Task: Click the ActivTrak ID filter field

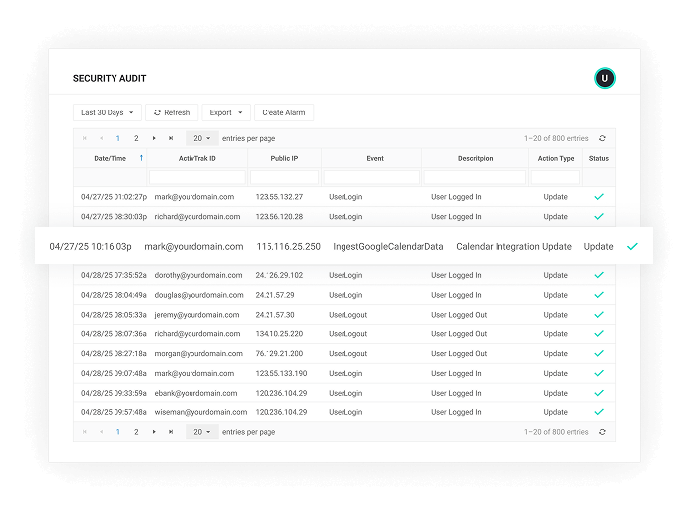Action: (x=196, y=177)
